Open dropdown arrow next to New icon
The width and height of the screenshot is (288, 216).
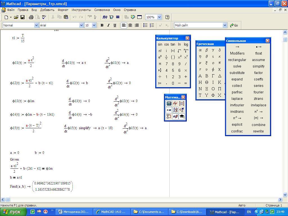[11, 17]
